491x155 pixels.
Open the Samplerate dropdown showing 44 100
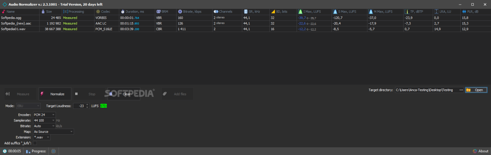tap(44, 120)
